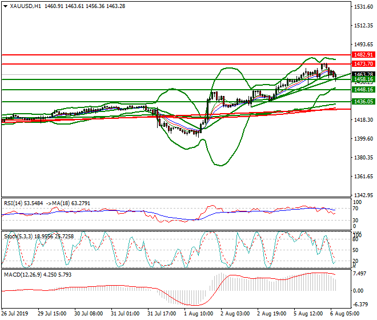Select the 2 Aug 03:00 time axis label

point(235,314)
